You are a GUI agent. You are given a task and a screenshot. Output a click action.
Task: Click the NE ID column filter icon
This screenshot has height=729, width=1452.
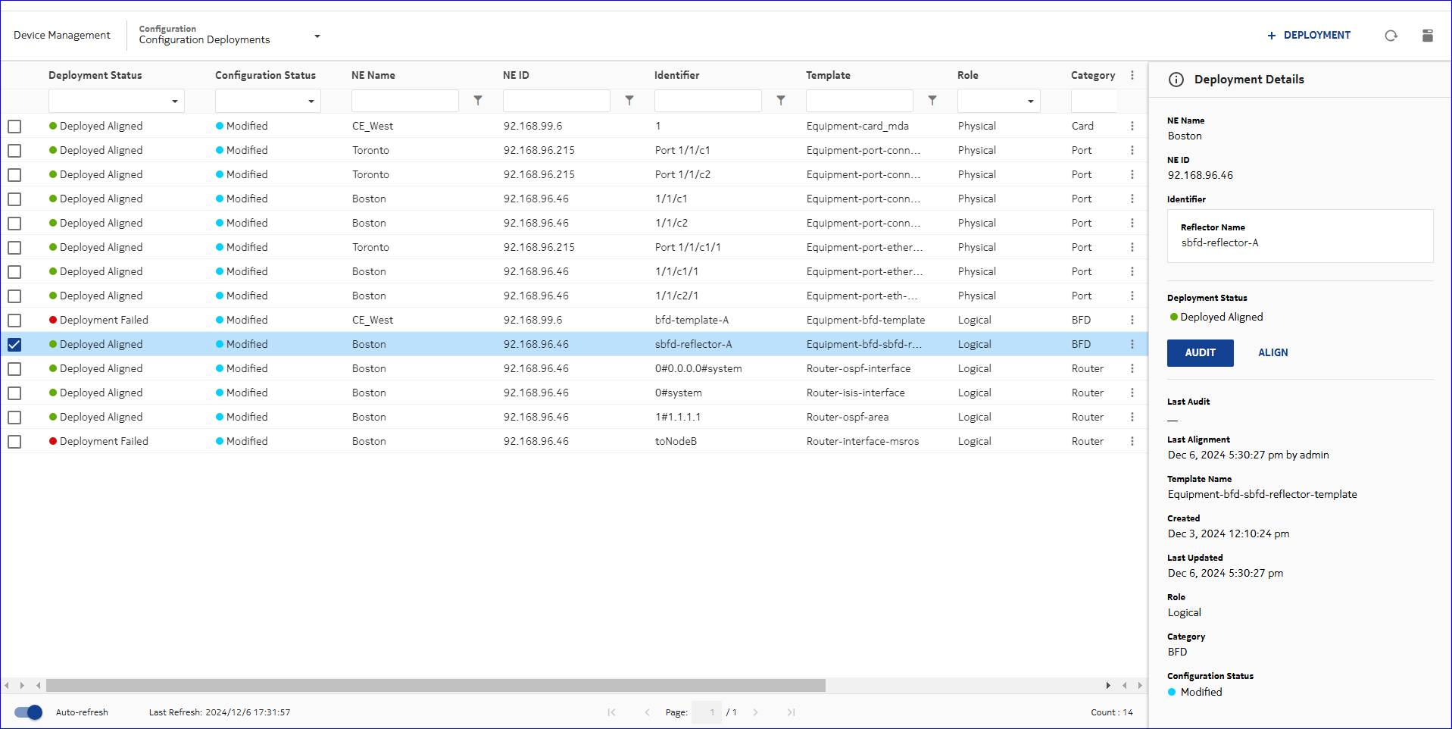pyautogui.click(x=629, y=101)
